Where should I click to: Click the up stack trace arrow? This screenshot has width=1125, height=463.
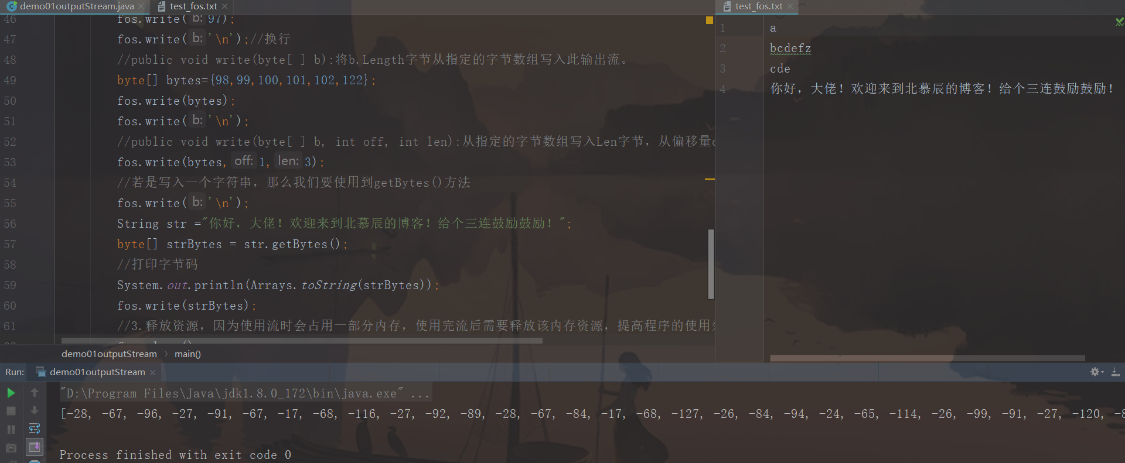35,393
